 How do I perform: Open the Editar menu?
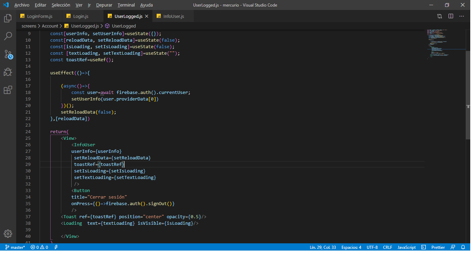[x=41, y=5]
